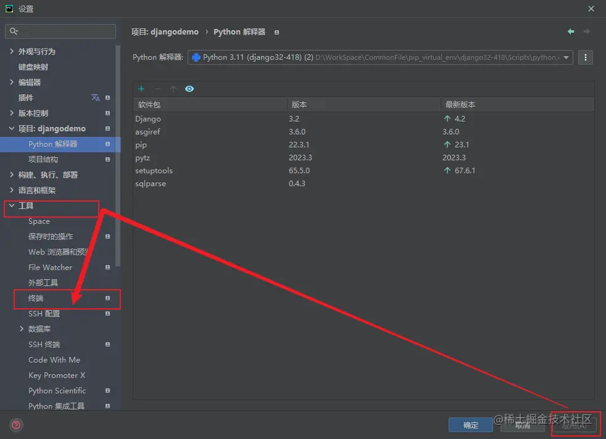Click the upgrade arrow in setuptools row
Image resolution: width=606 pixels, height=439 pixels.
pos(447,170)
